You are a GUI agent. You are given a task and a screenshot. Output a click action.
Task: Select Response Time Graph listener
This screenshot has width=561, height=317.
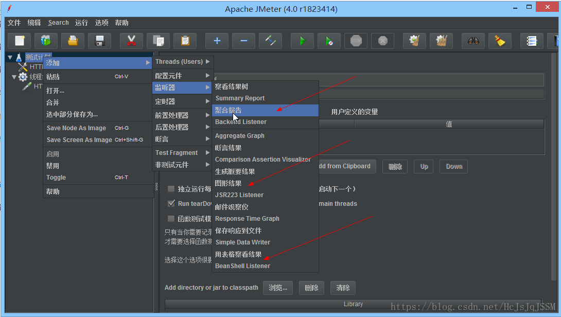265,218
